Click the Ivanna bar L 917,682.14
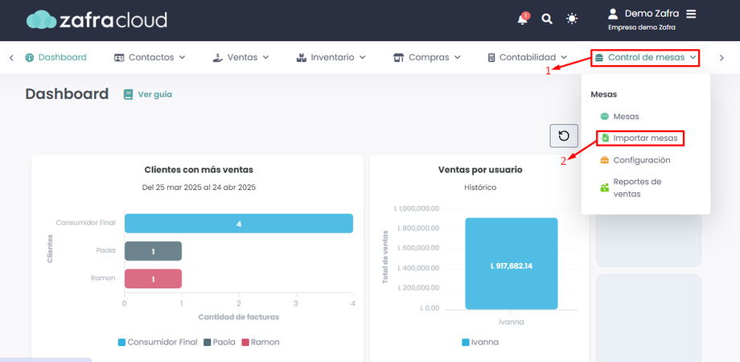This screenshot has width=740, height=362. point(512,263)
